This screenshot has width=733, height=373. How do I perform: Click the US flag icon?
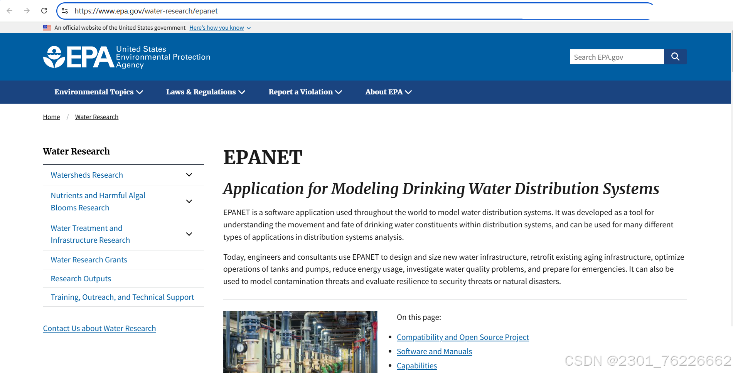47,28
